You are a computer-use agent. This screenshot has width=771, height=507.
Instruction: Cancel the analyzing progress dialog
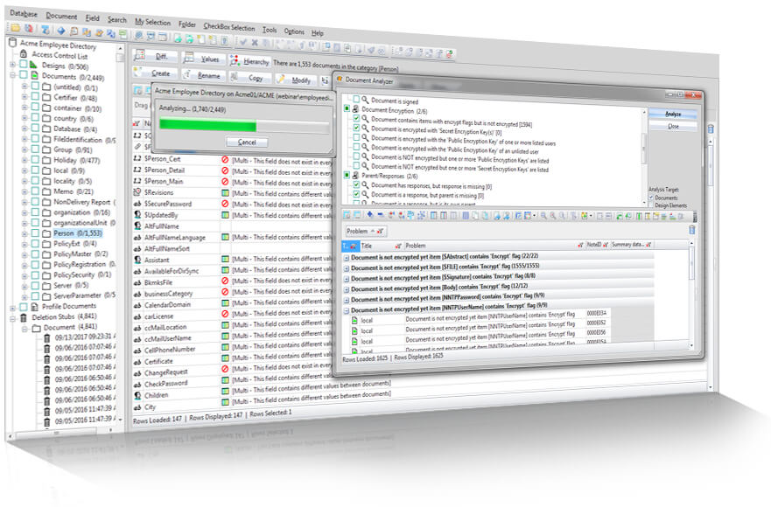click(x=247, y=142)
